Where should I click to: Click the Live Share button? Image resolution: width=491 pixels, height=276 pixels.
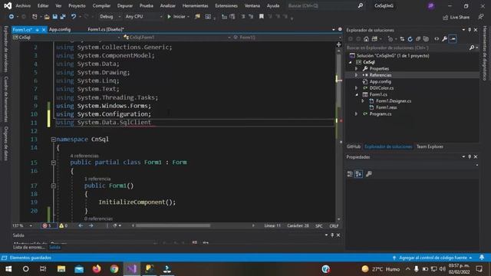pos(456,17)
